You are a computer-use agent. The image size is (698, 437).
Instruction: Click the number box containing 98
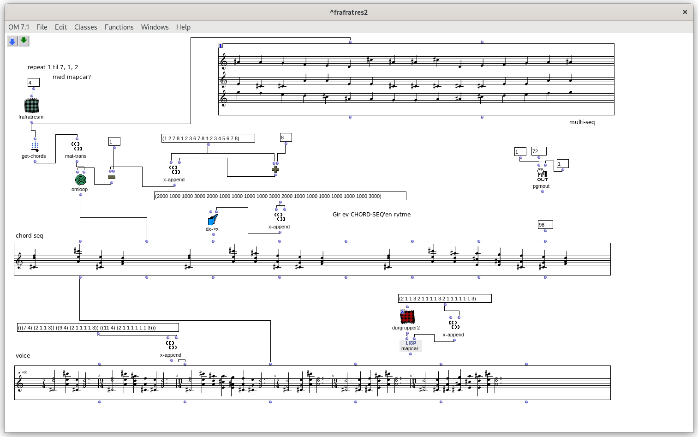coord(545,224)
